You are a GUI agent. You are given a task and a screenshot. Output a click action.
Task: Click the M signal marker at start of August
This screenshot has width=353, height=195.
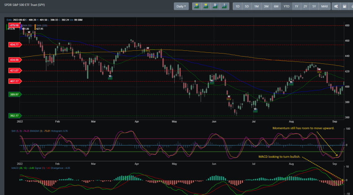pos(291,83)
